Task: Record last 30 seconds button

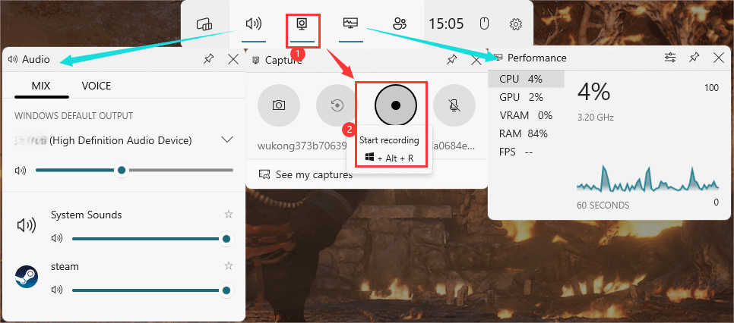Action: [337, 105]
